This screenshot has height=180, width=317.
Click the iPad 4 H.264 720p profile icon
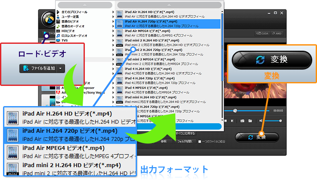[119, 81]
